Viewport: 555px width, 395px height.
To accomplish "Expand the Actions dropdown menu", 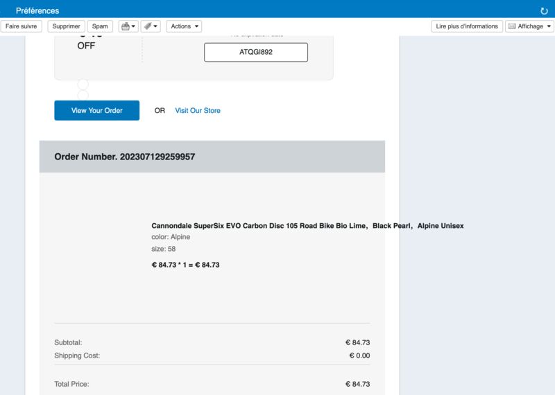I will click(184, 26).
